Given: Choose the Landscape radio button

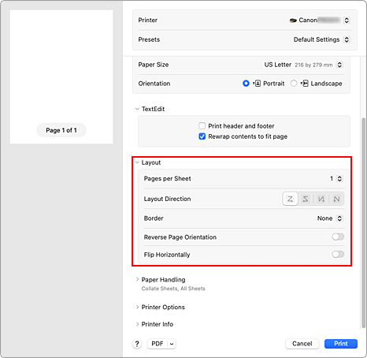Looking at the screenshot, I should coord(294,84).
